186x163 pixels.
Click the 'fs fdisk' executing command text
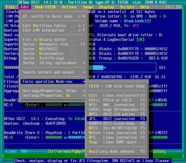[x=76, y=119]
